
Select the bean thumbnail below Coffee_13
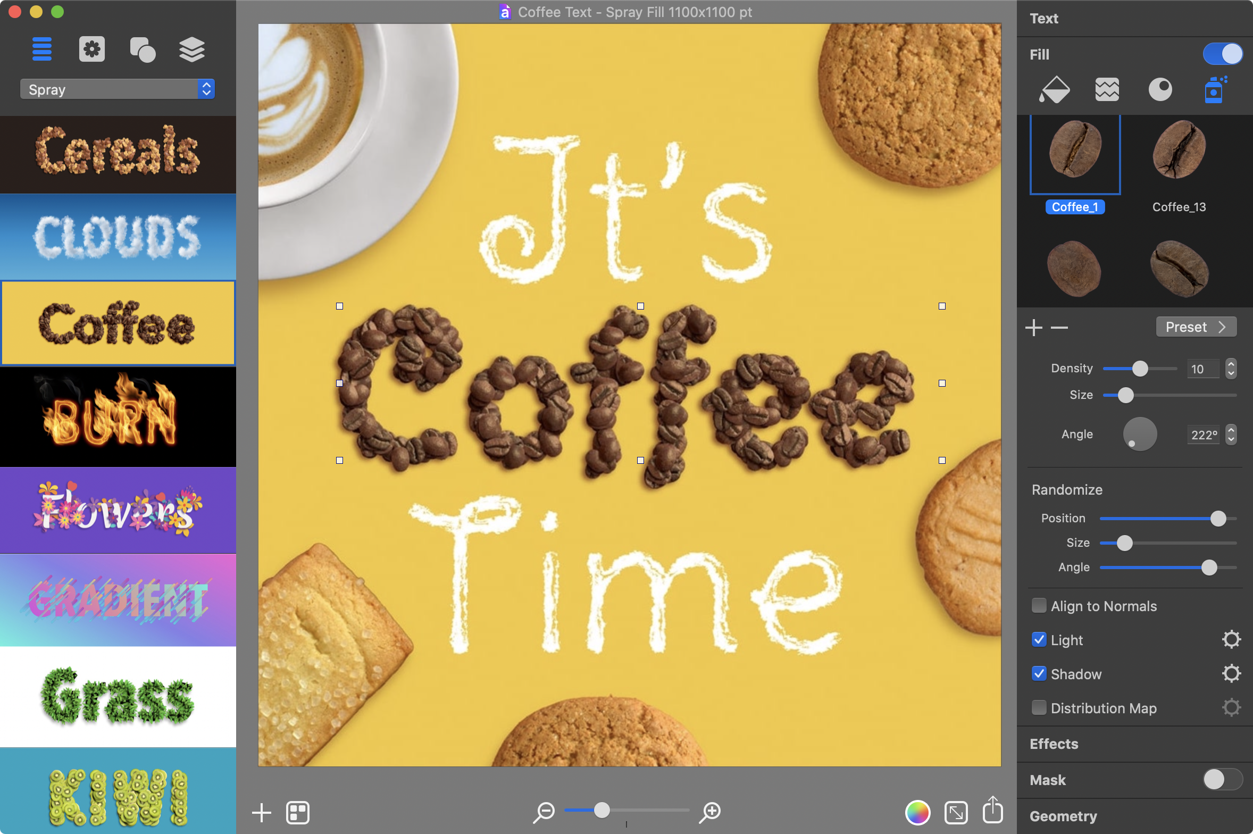[x=1179, y=269]
